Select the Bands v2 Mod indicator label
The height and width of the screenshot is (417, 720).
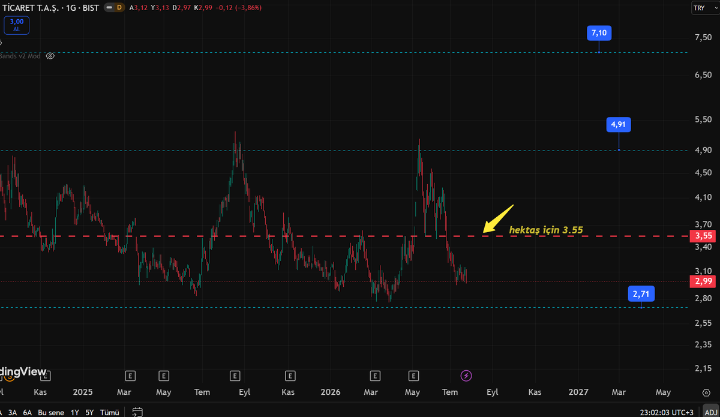tap(20, 55)
